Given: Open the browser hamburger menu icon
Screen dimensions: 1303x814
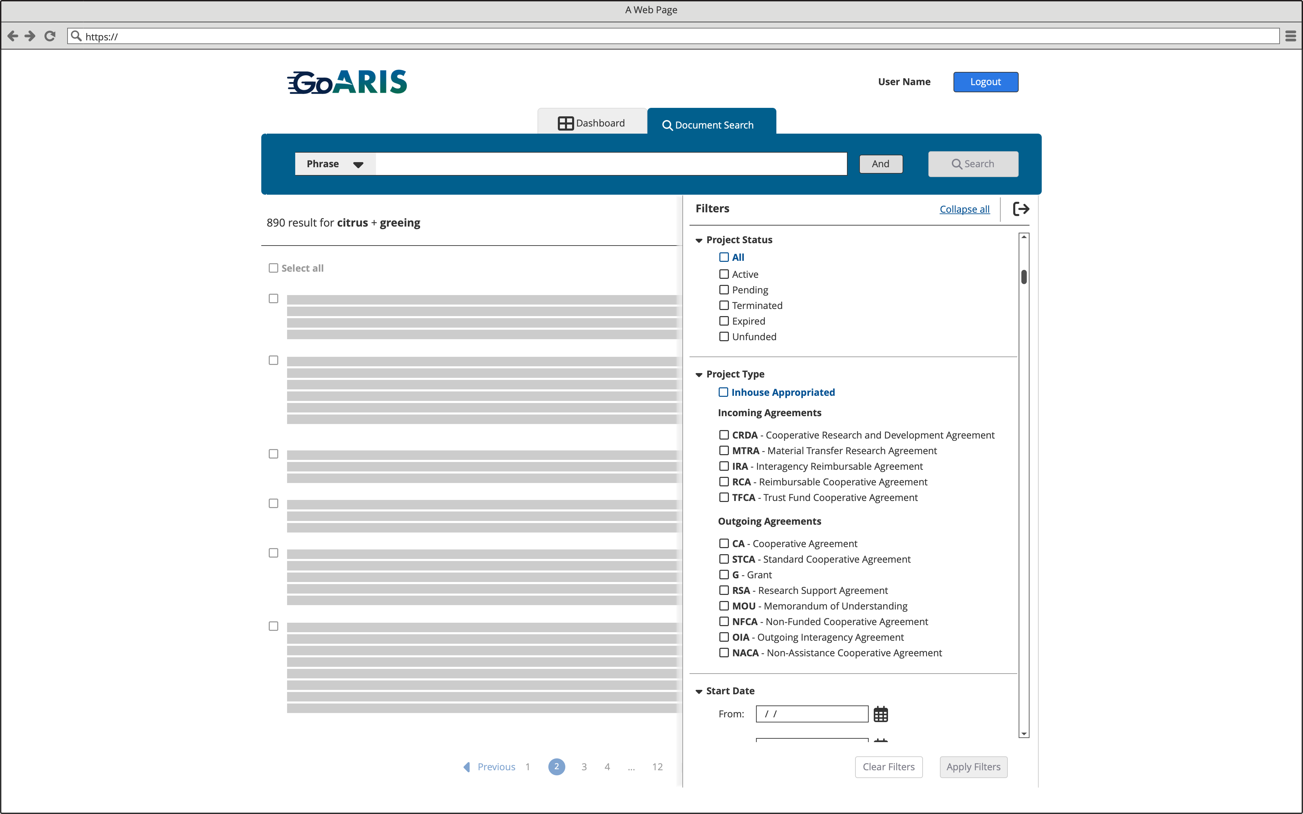Looking at the screenshot, I should [x=1291, y=36].
